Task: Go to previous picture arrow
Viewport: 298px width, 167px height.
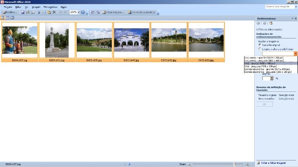Action: tap(125, 164)
